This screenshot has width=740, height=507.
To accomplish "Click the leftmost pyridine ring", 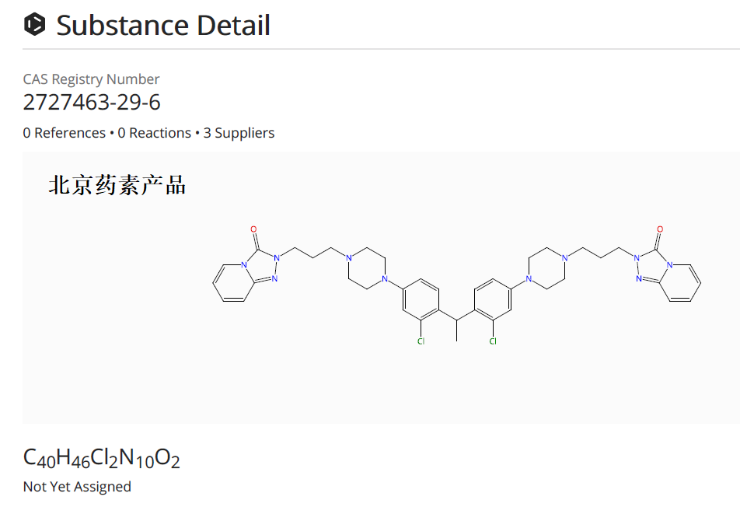I will [230, 282].
